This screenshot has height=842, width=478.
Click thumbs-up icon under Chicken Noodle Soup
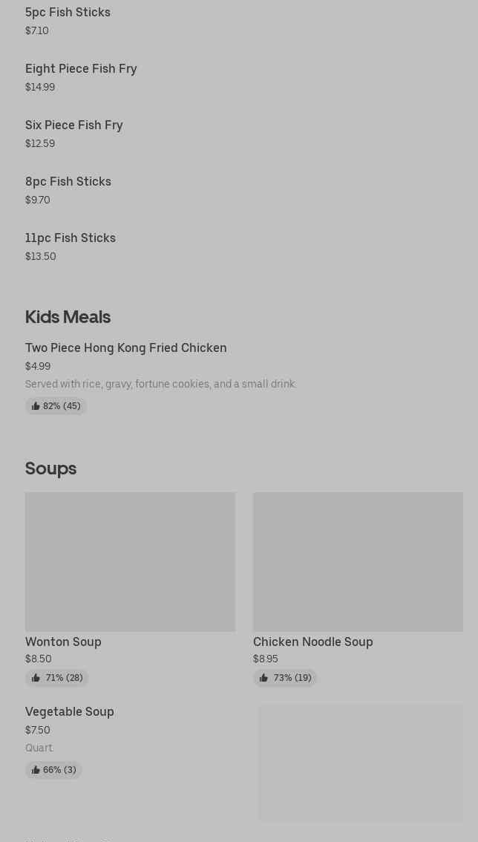point(263,678)
